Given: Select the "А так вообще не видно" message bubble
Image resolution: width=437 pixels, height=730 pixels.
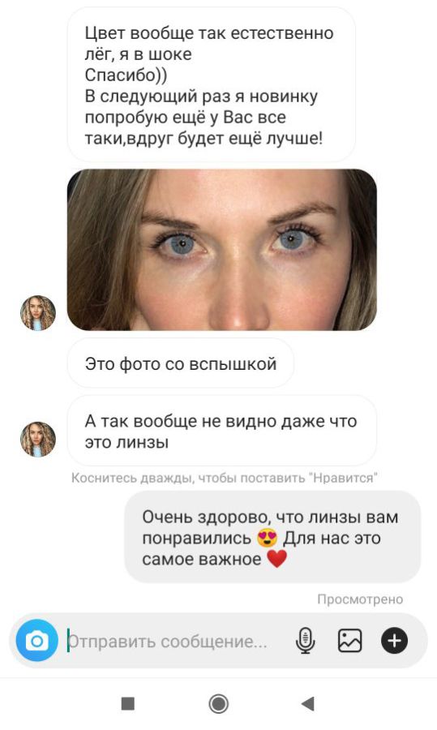Looking at the screenshot, I should 222,432.
